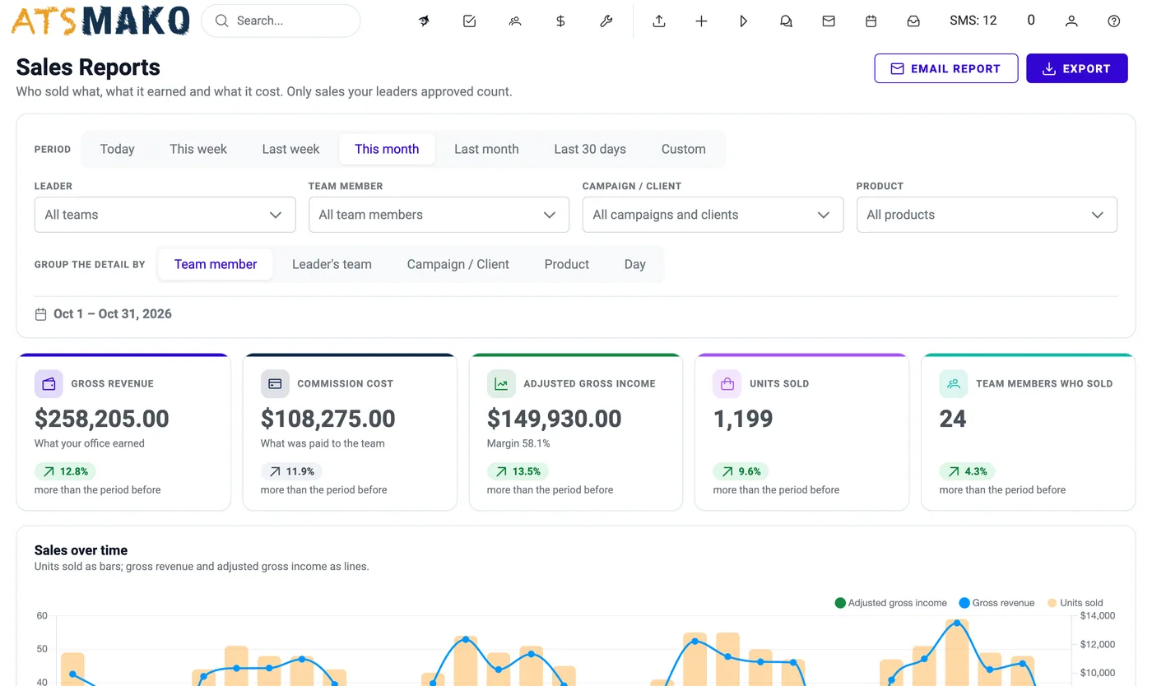Open the calendar icon in the top bar
The height and width of the screenshot is (686, 1152).
[x=871, y=21]
